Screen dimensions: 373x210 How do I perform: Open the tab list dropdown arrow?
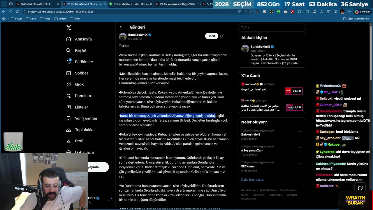[4, 4]
